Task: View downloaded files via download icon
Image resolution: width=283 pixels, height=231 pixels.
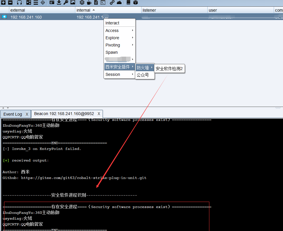Action: pos(59,3)
